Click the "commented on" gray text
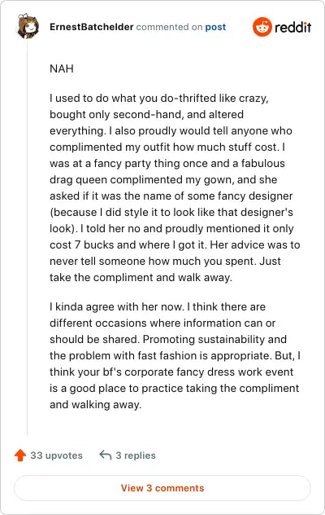 (x=169, y=27)
